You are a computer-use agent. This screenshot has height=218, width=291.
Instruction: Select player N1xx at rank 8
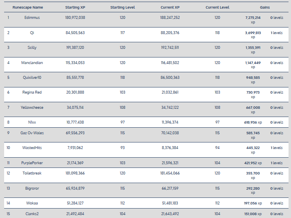click(32, 122)
